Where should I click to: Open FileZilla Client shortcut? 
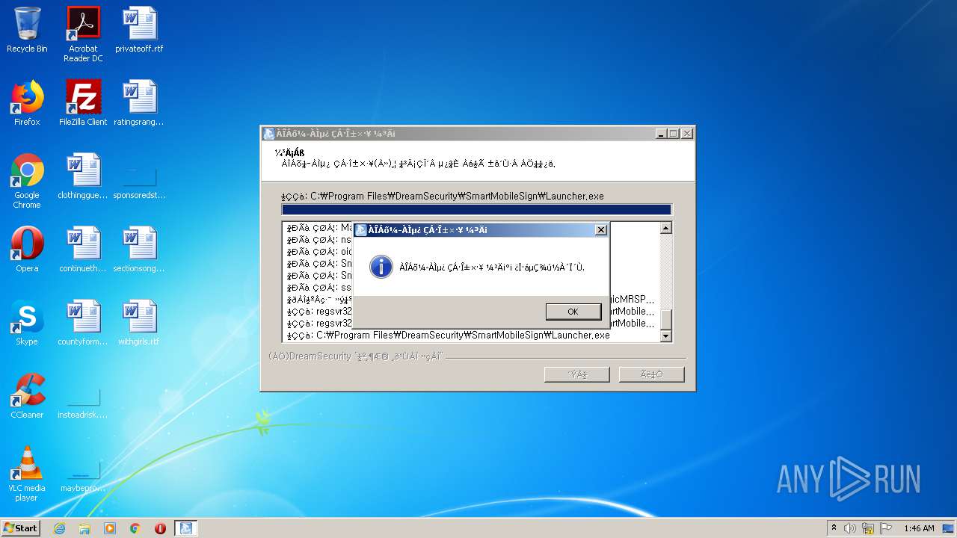click(83, 103)
